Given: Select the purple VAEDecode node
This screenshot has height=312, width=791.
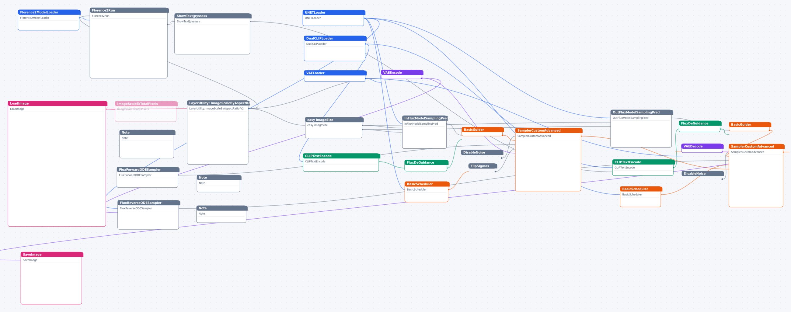Looking at the screenshot, I should click(x=702, y=148).
